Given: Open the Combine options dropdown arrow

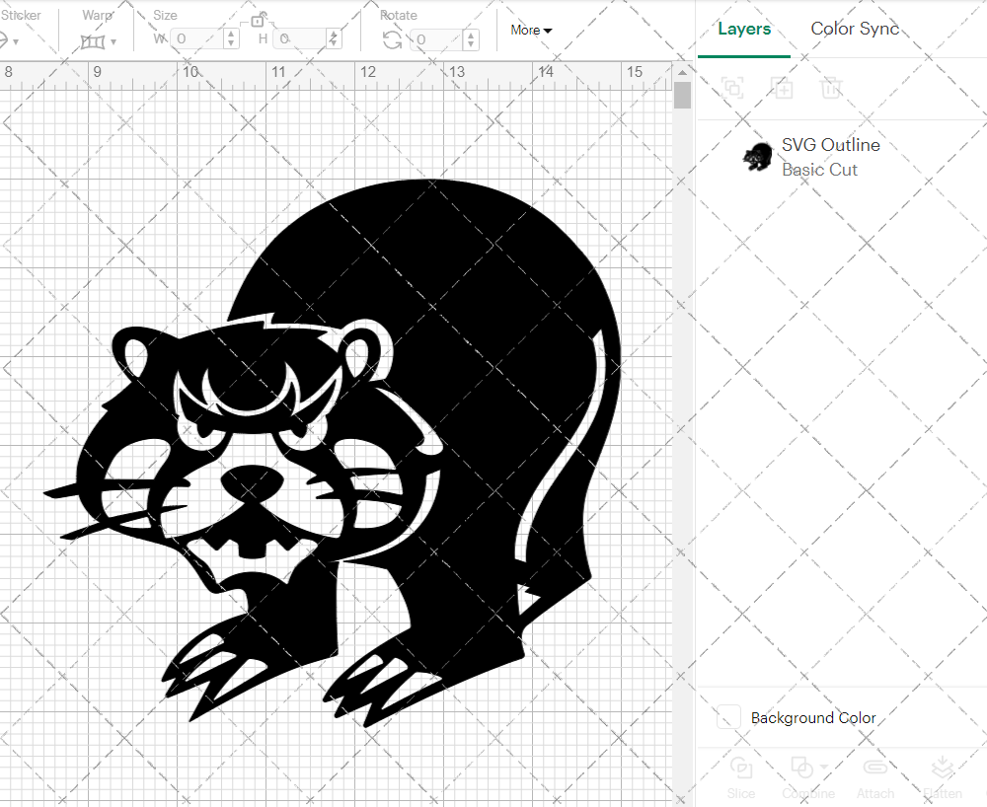Looking at the screenshot, I should (x=824, y=767).
